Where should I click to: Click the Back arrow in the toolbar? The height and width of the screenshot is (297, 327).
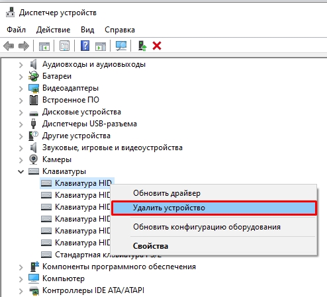tap(9, 46)
